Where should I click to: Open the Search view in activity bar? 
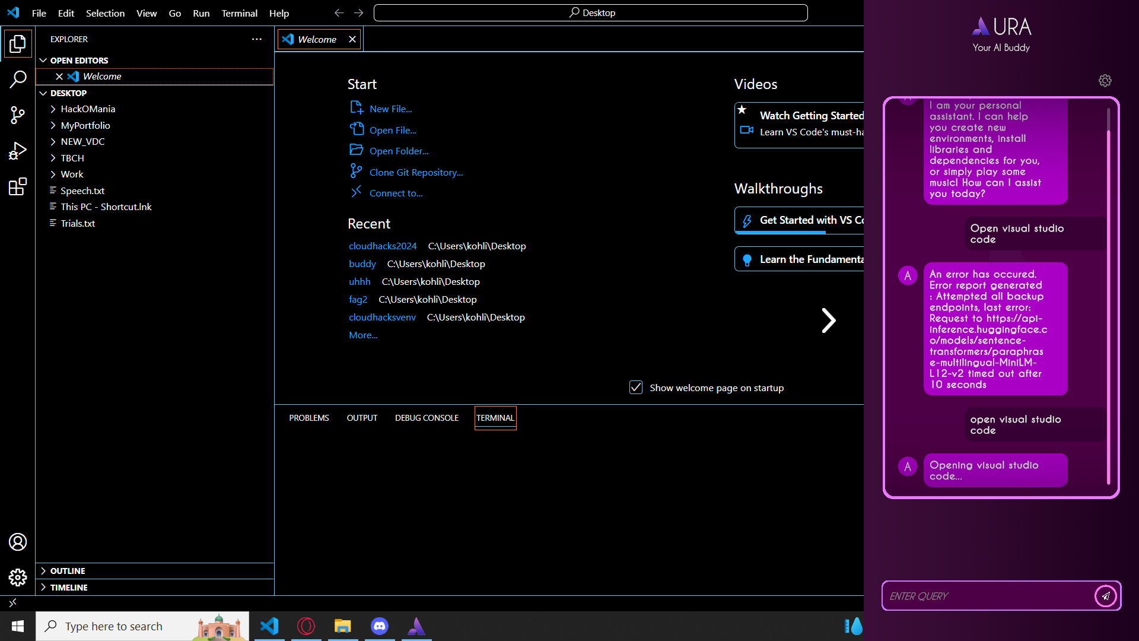pyautogui.click(x=18, y=79)
